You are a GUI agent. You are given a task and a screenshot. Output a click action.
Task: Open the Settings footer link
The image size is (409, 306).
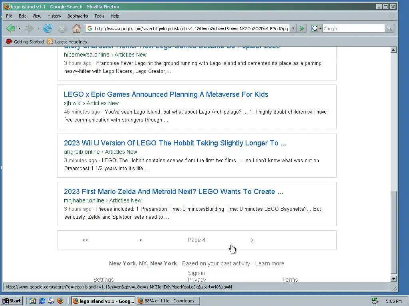click(x=103, y=279)
